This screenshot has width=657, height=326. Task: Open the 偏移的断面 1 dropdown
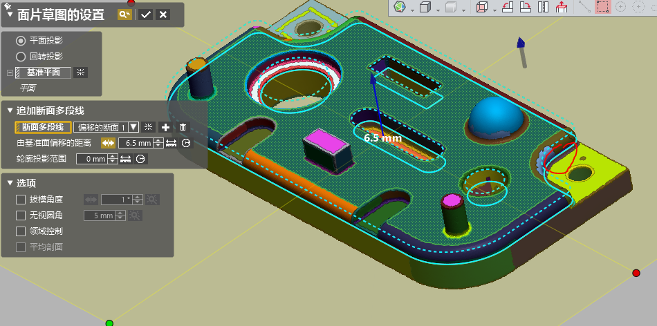[x=133, y=127]
